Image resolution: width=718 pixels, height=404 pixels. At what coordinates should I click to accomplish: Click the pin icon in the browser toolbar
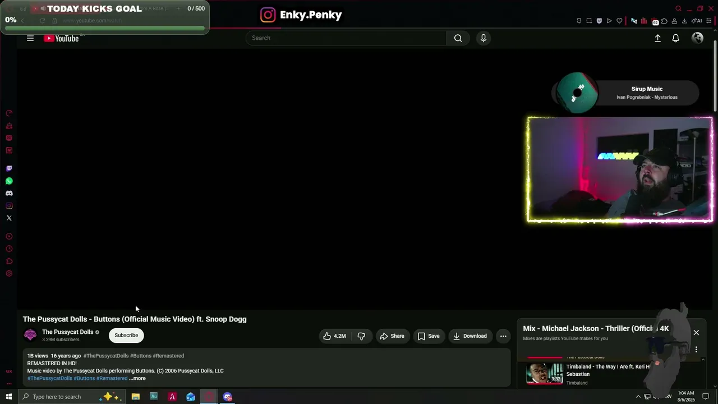click(579, 21)
